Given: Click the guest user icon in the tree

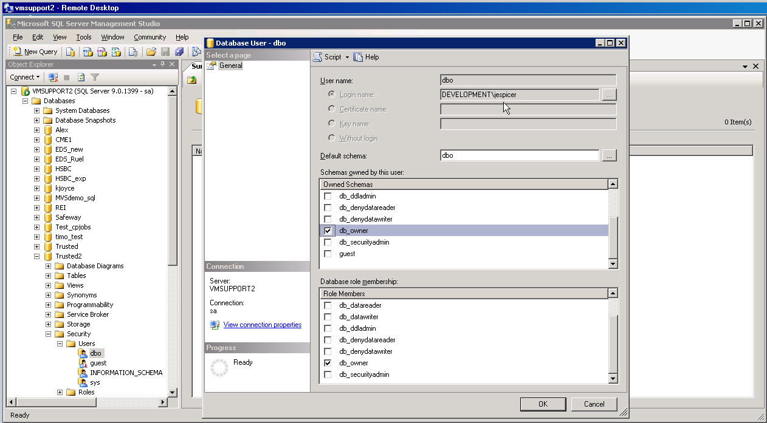Looking at the screenshot, I should tap(83, 363).
